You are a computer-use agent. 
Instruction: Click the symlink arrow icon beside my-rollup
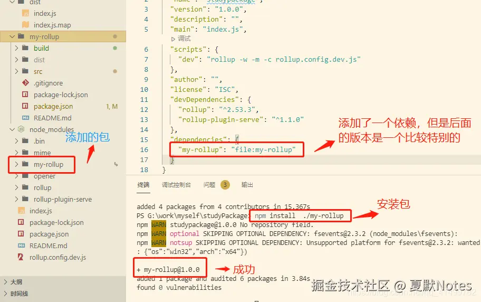coord(116,164)
